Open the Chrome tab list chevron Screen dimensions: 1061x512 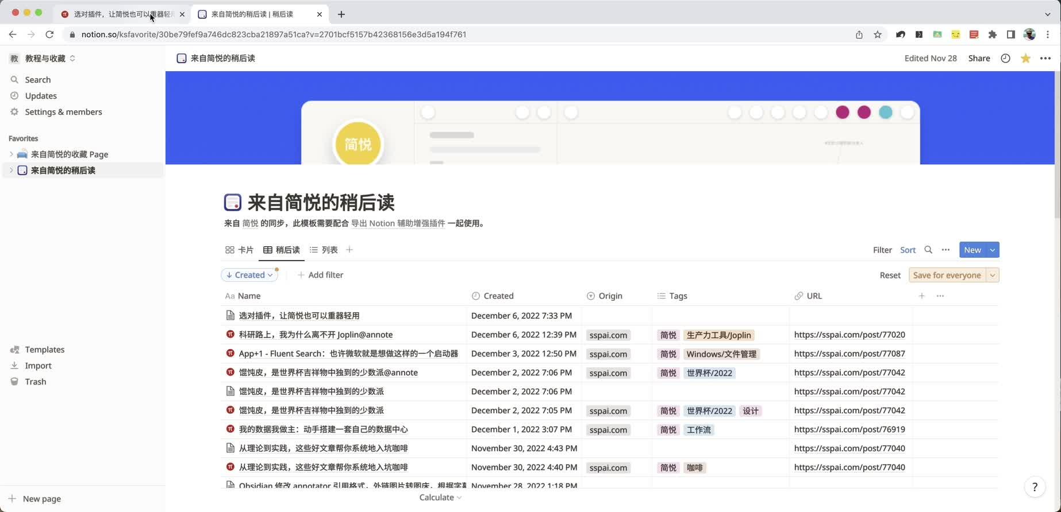[x=1047, y=14]
